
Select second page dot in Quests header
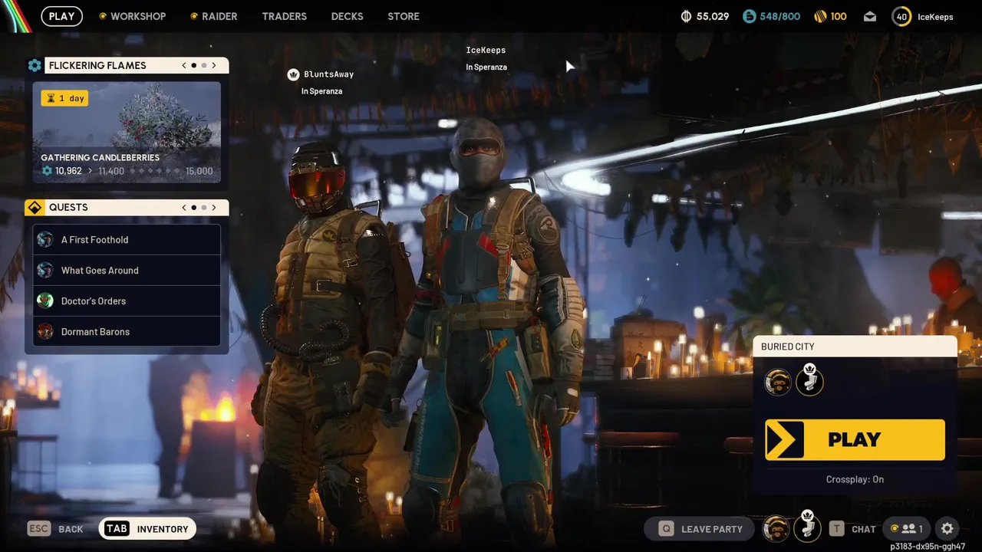click(204, 207)
